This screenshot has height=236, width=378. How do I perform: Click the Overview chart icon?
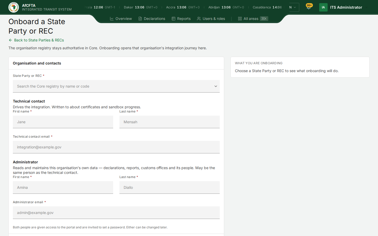pyautogui.click(x=112, y=19)
